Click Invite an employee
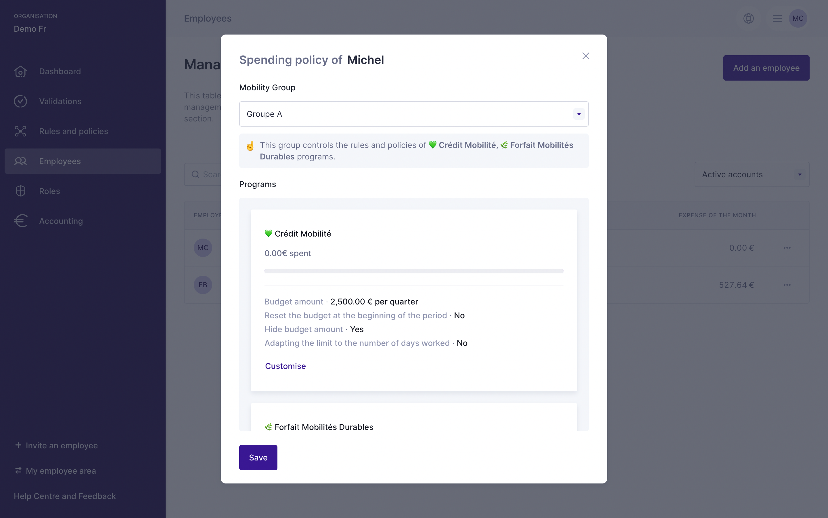The width and height of the screenshot is (828, 518). coord(62,445)
